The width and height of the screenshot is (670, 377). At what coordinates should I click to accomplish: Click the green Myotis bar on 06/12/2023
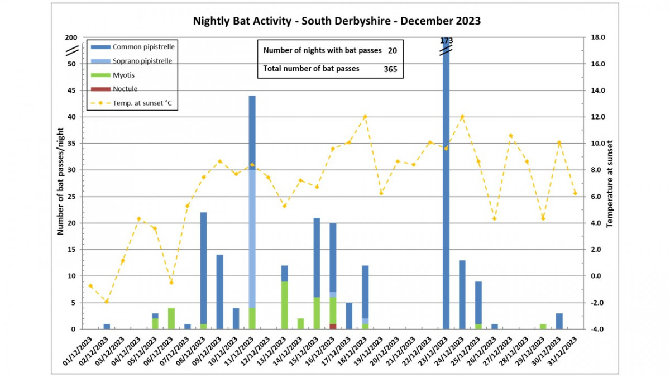[171, 318]
